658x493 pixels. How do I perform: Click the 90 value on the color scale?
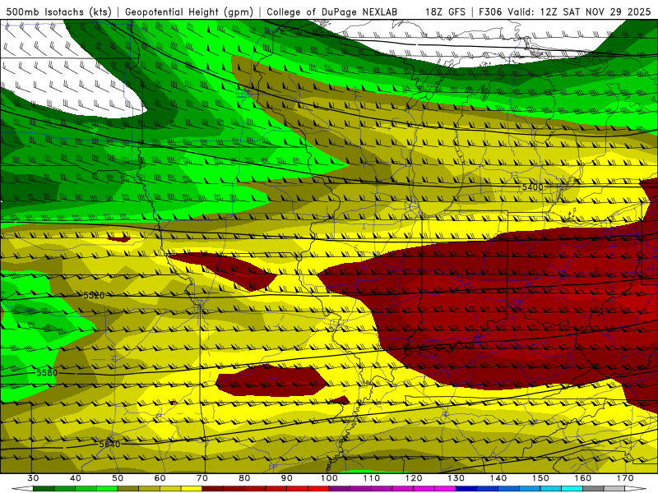(x=286, y=478)
